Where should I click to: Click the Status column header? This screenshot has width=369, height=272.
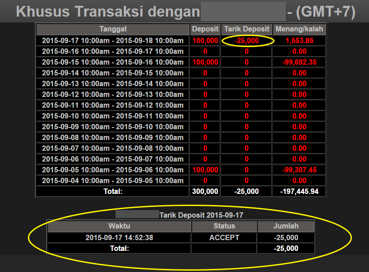[224, 226]
